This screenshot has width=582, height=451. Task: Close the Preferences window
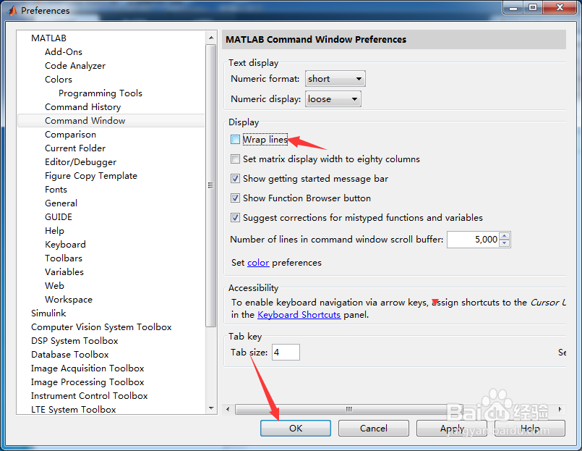[560, 7]
